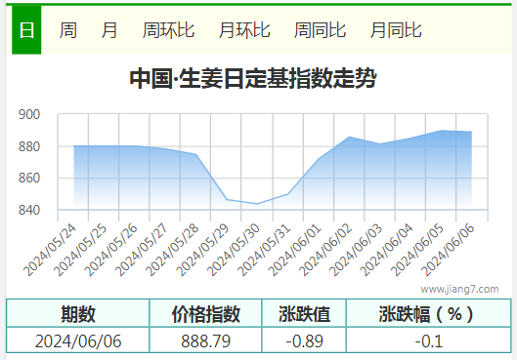517x360 pixels.
Task: Open the 月同比 tab
Action: point(396,30)
